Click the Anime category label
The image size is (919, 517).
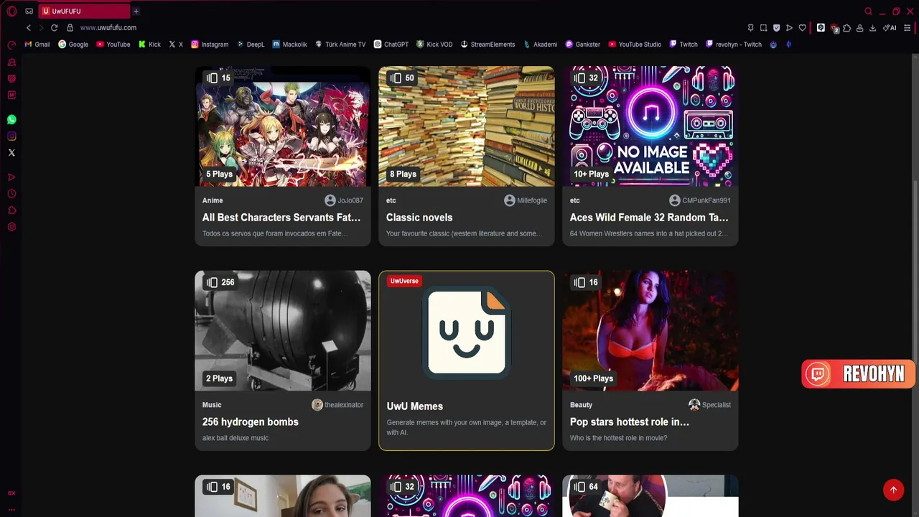[213, 200]
